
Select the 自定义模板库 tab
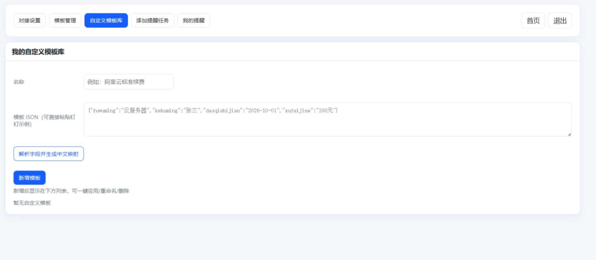pyautogui.click(x=106, y=20)
